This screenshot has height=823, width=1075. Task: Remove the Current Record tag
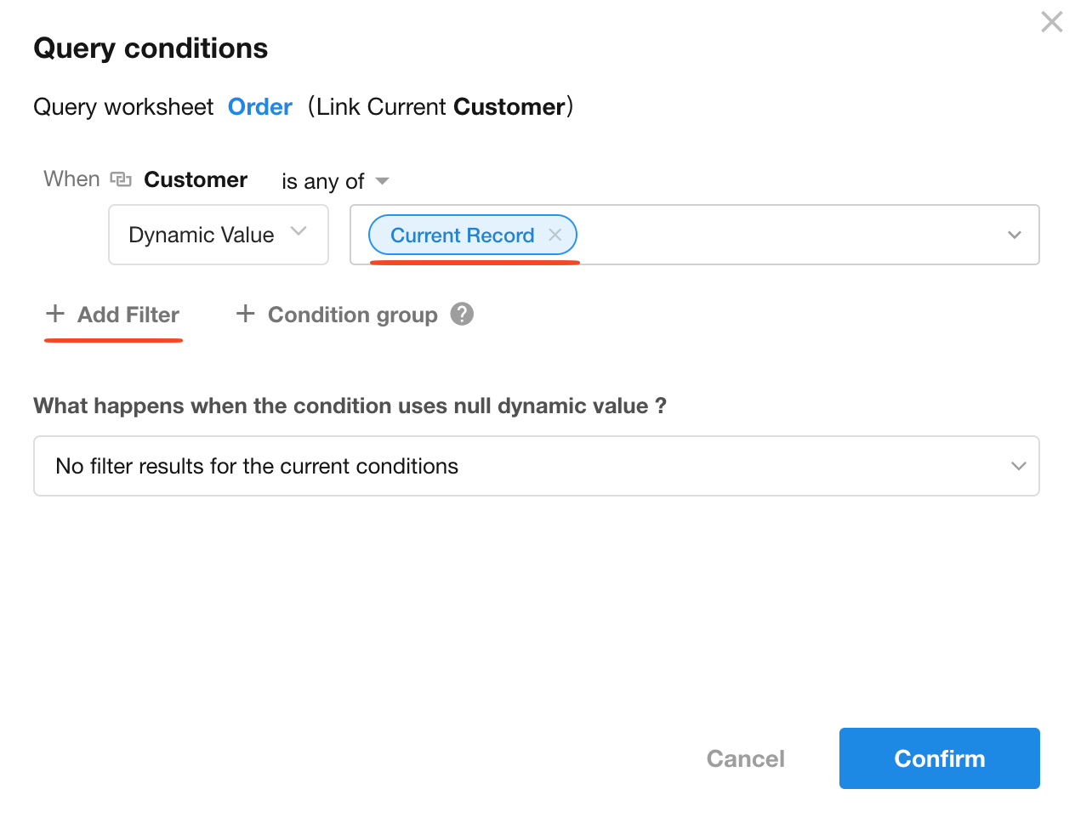pos(555,235)
